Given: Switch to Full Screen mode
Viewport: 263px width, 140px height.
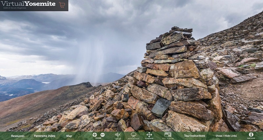Looking at the screenshot, I should pos(168,135).
